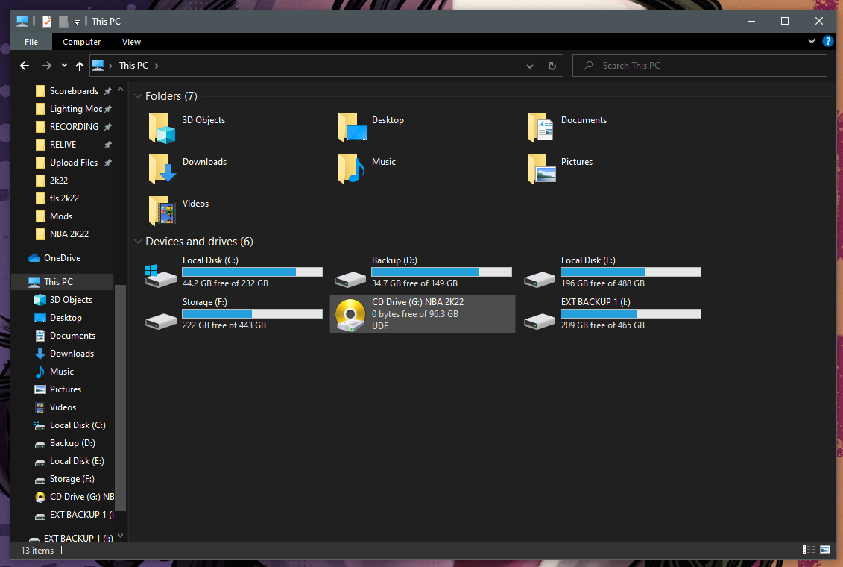Click the Storage (F:) usage bar

pos(252,313)
